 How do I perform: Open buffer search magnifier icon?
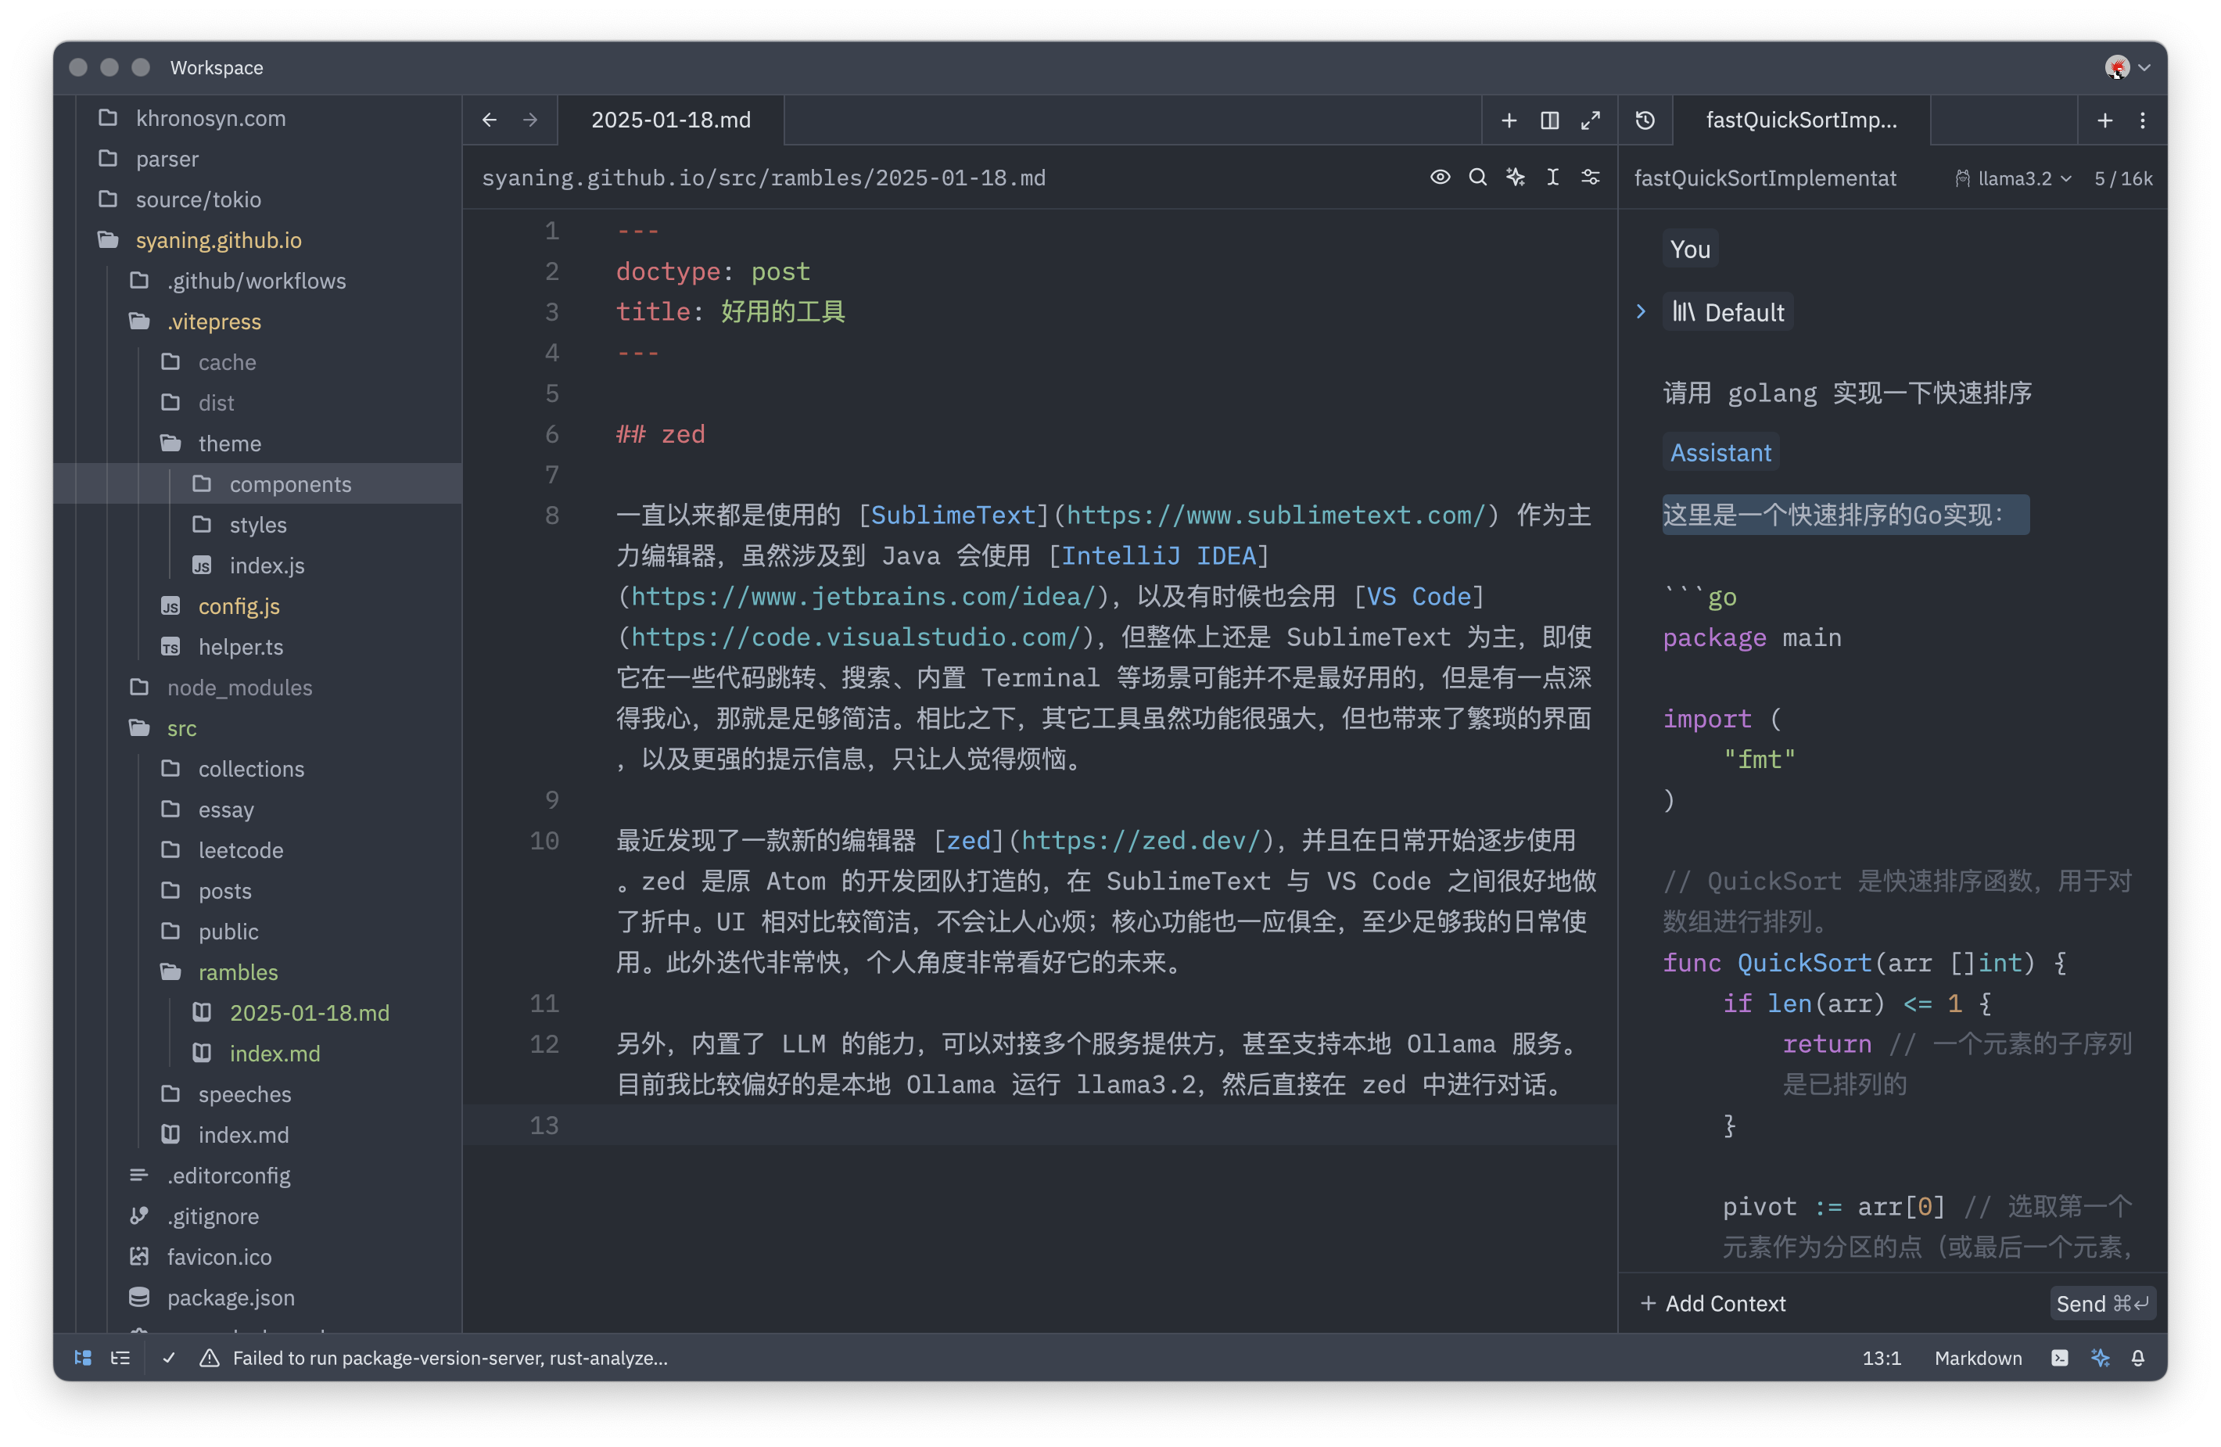click(x=1477, y=178)
